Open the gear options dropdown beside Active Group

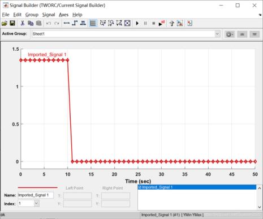(x=230, y=34)
